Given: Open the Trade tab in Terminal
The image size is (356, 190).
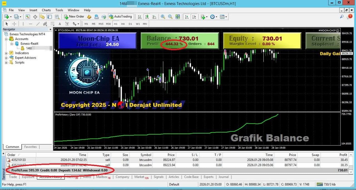Looking at the screenshot, I should point(13,177).
